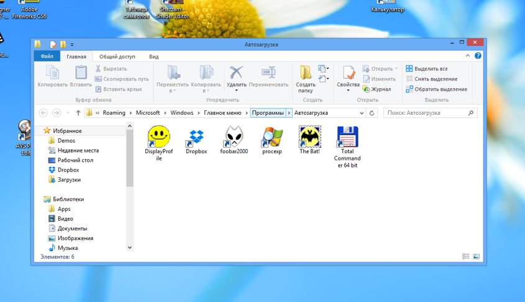Collapse the Избранное tree section
Viewport: 525px width, 302px height.
point(39,131)
